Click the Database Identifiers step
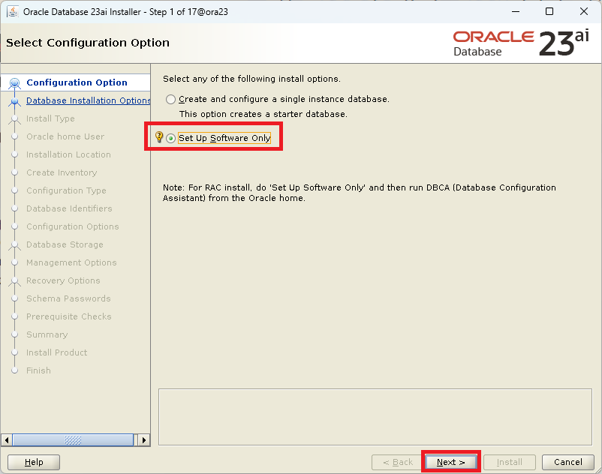The height and width of the screenshot is (474, 602). 69,208
